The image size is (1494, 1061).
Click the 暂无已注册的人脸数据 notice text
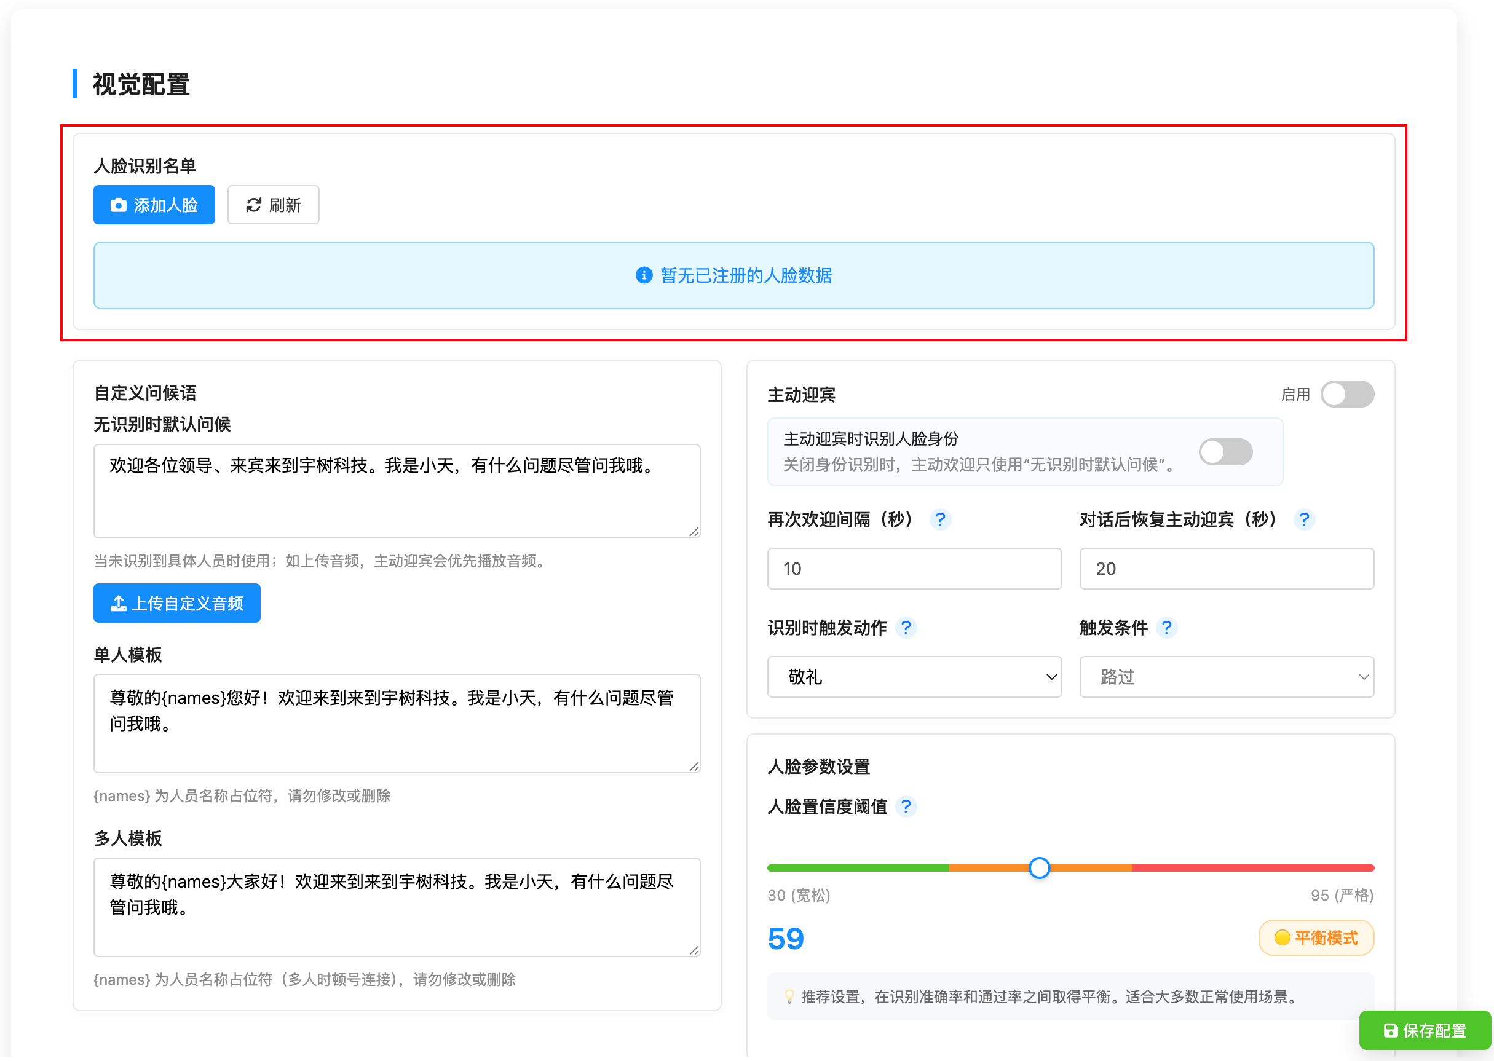coord(746,276)
